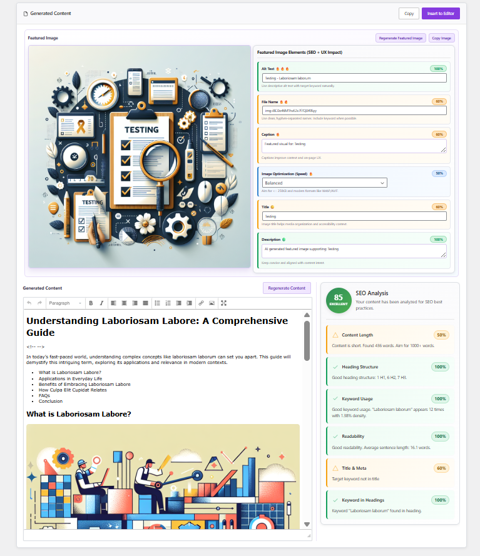Toggle Italic formatting in the editor
This screenshot has height=556, width=480.
[101, 303]
